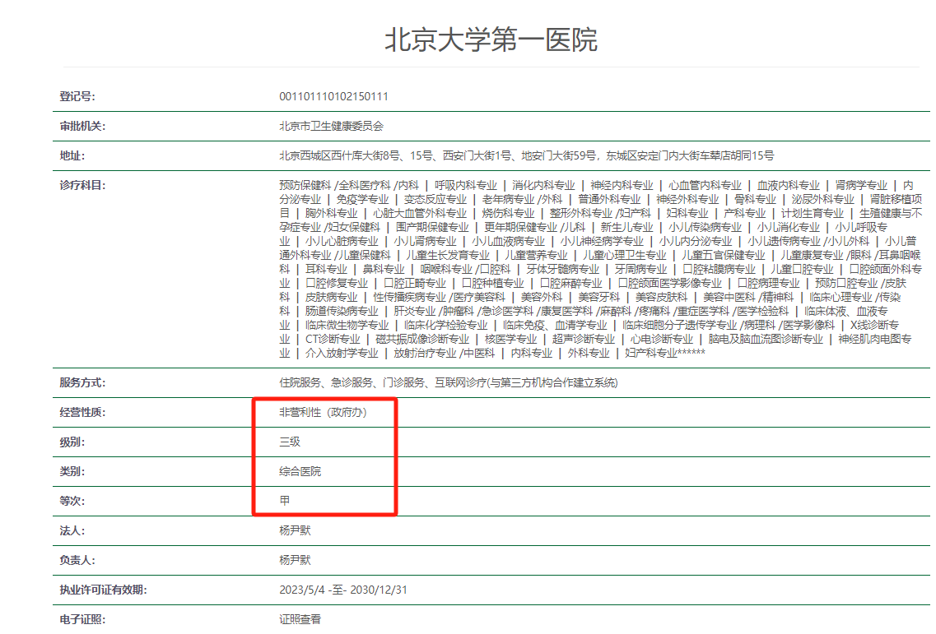
Task: Click 儿童生长发育专业 in the department list
Action: point(448,255)
